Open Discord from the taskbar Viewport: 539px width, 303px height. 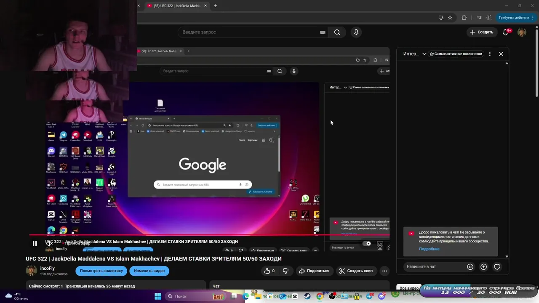[382, 296]
